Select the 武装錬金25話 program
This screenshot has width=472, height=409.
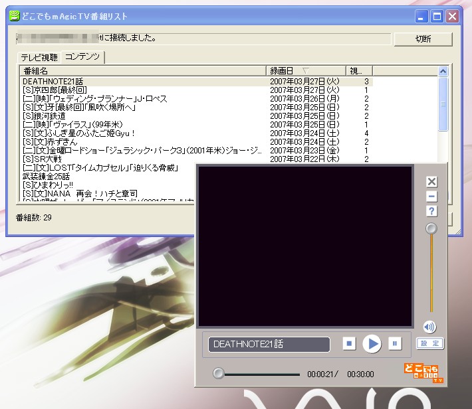(108, 176)
